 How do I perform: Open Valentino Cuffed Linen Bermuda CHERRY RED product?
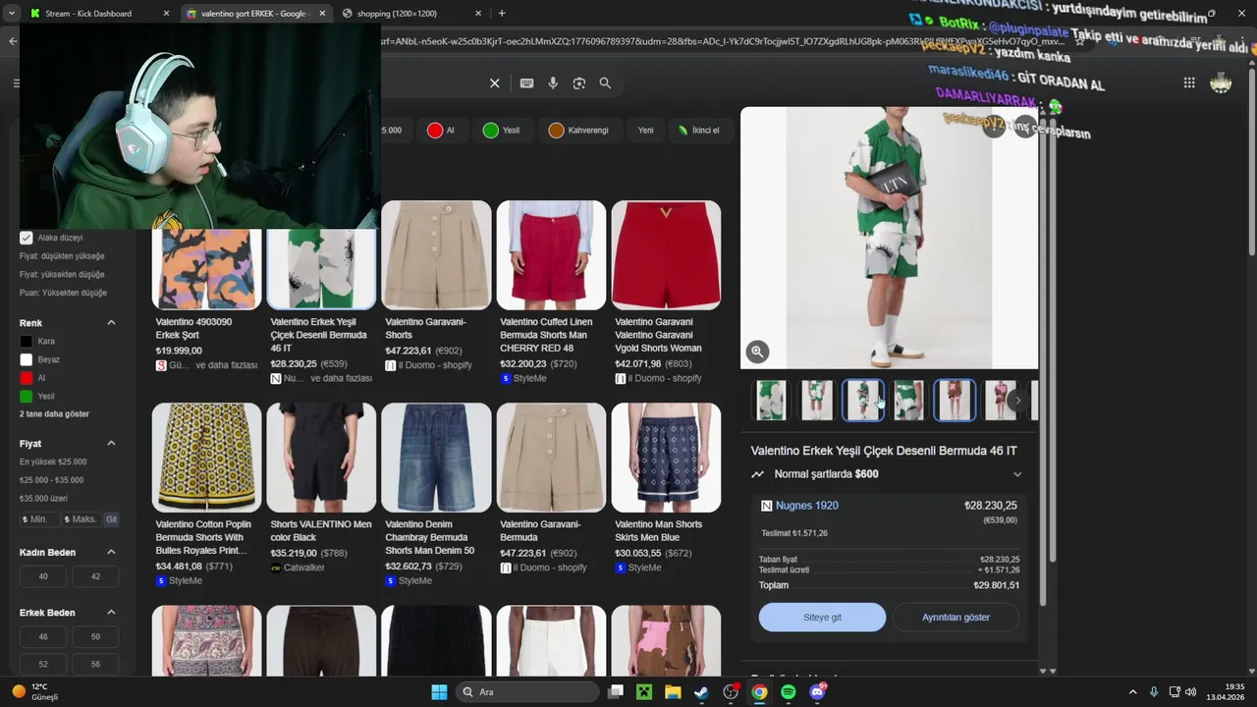551,292
